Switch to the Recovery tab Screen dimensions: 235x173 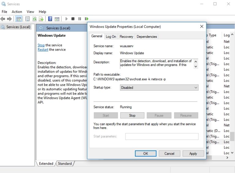pos(126,37)
